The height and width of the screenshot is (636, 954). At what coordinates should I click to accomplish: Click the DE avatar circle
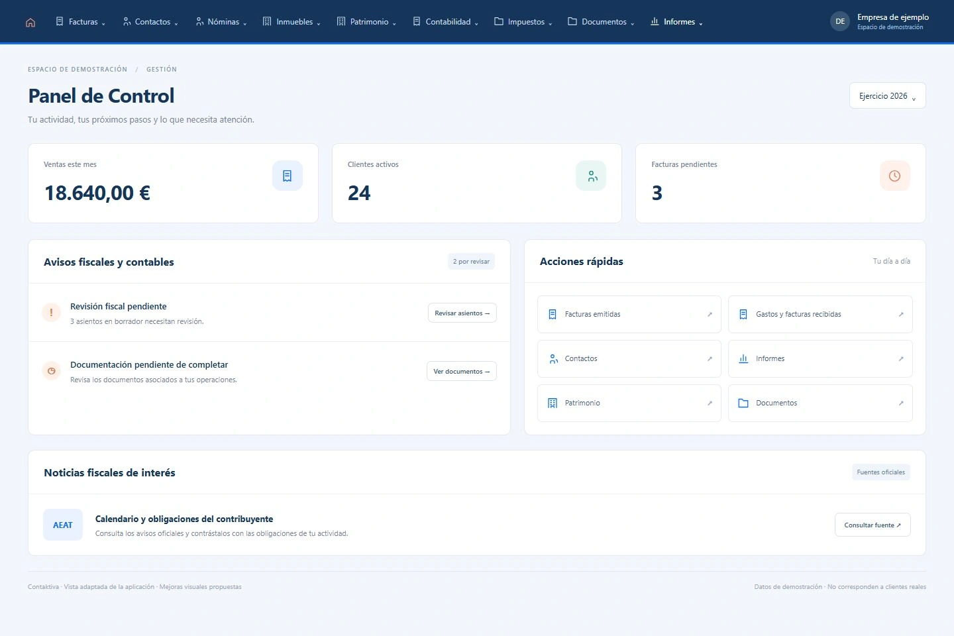(x=840, y=21)
